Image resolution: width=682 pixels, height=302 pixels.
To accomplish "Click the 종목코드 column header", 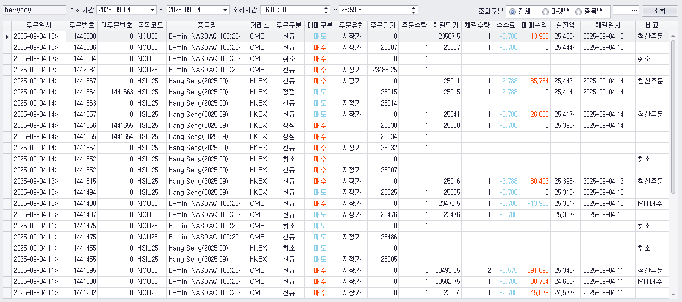I will pos(150,25).
